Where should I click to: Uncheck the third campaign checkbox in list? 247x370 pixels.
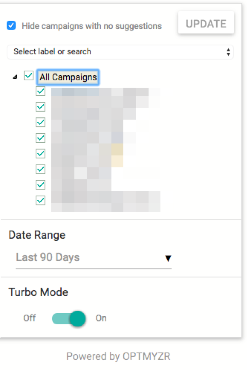click(x=41, y=122)
